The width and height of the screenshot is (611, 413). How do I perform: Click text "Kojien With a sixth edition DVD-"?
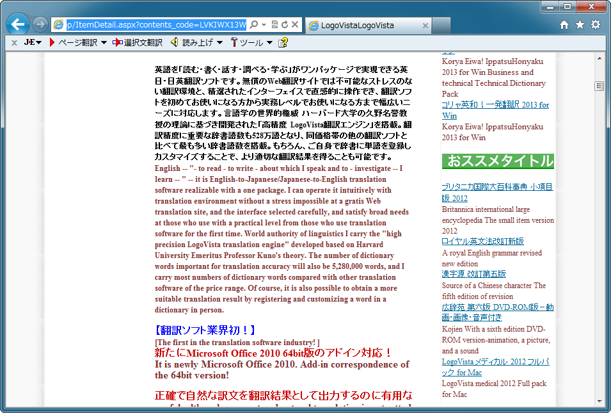click(494, 328)
